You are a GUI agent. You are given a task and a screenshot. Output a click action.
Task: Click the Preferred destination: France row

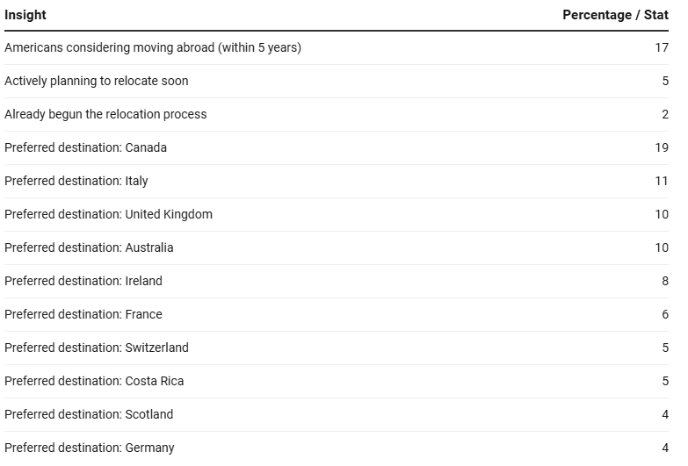[x=337, y=314]
